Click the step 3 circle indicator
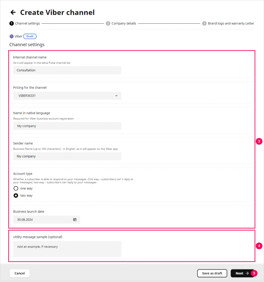264x282 pixels. 204,23
